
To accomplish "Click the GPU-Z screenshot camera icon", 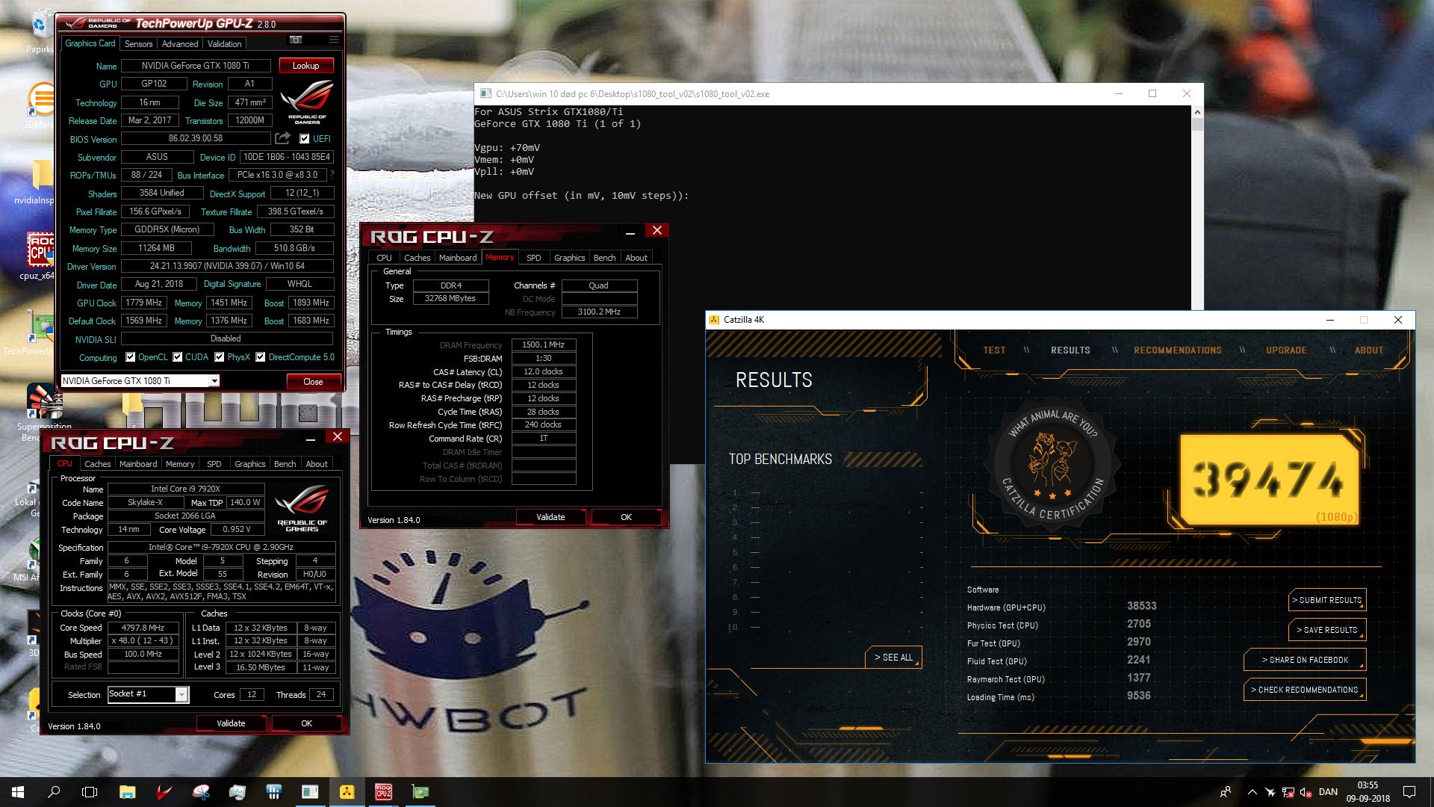I will [296, 40].
